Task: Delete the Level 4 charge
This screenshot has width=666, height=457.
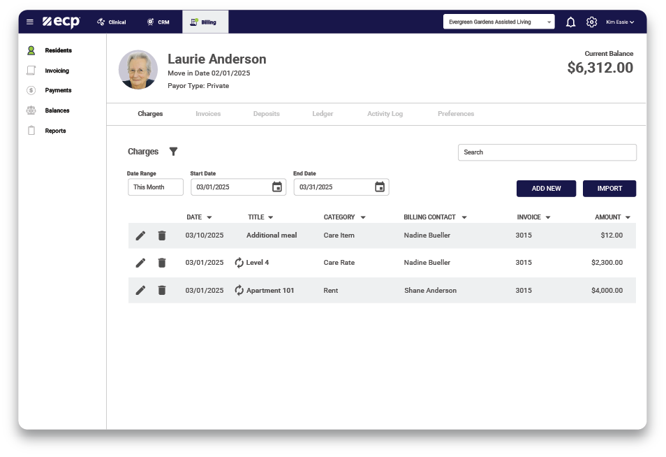Action: coord(162,263)
